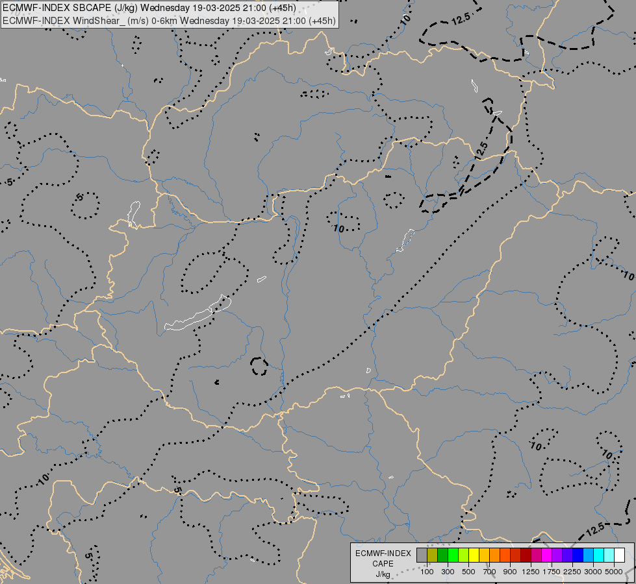Pick the bright magenta legend swatch
The width and height of the screenshot is (636, 584).
pyautogui.click(x=547, y=555)
